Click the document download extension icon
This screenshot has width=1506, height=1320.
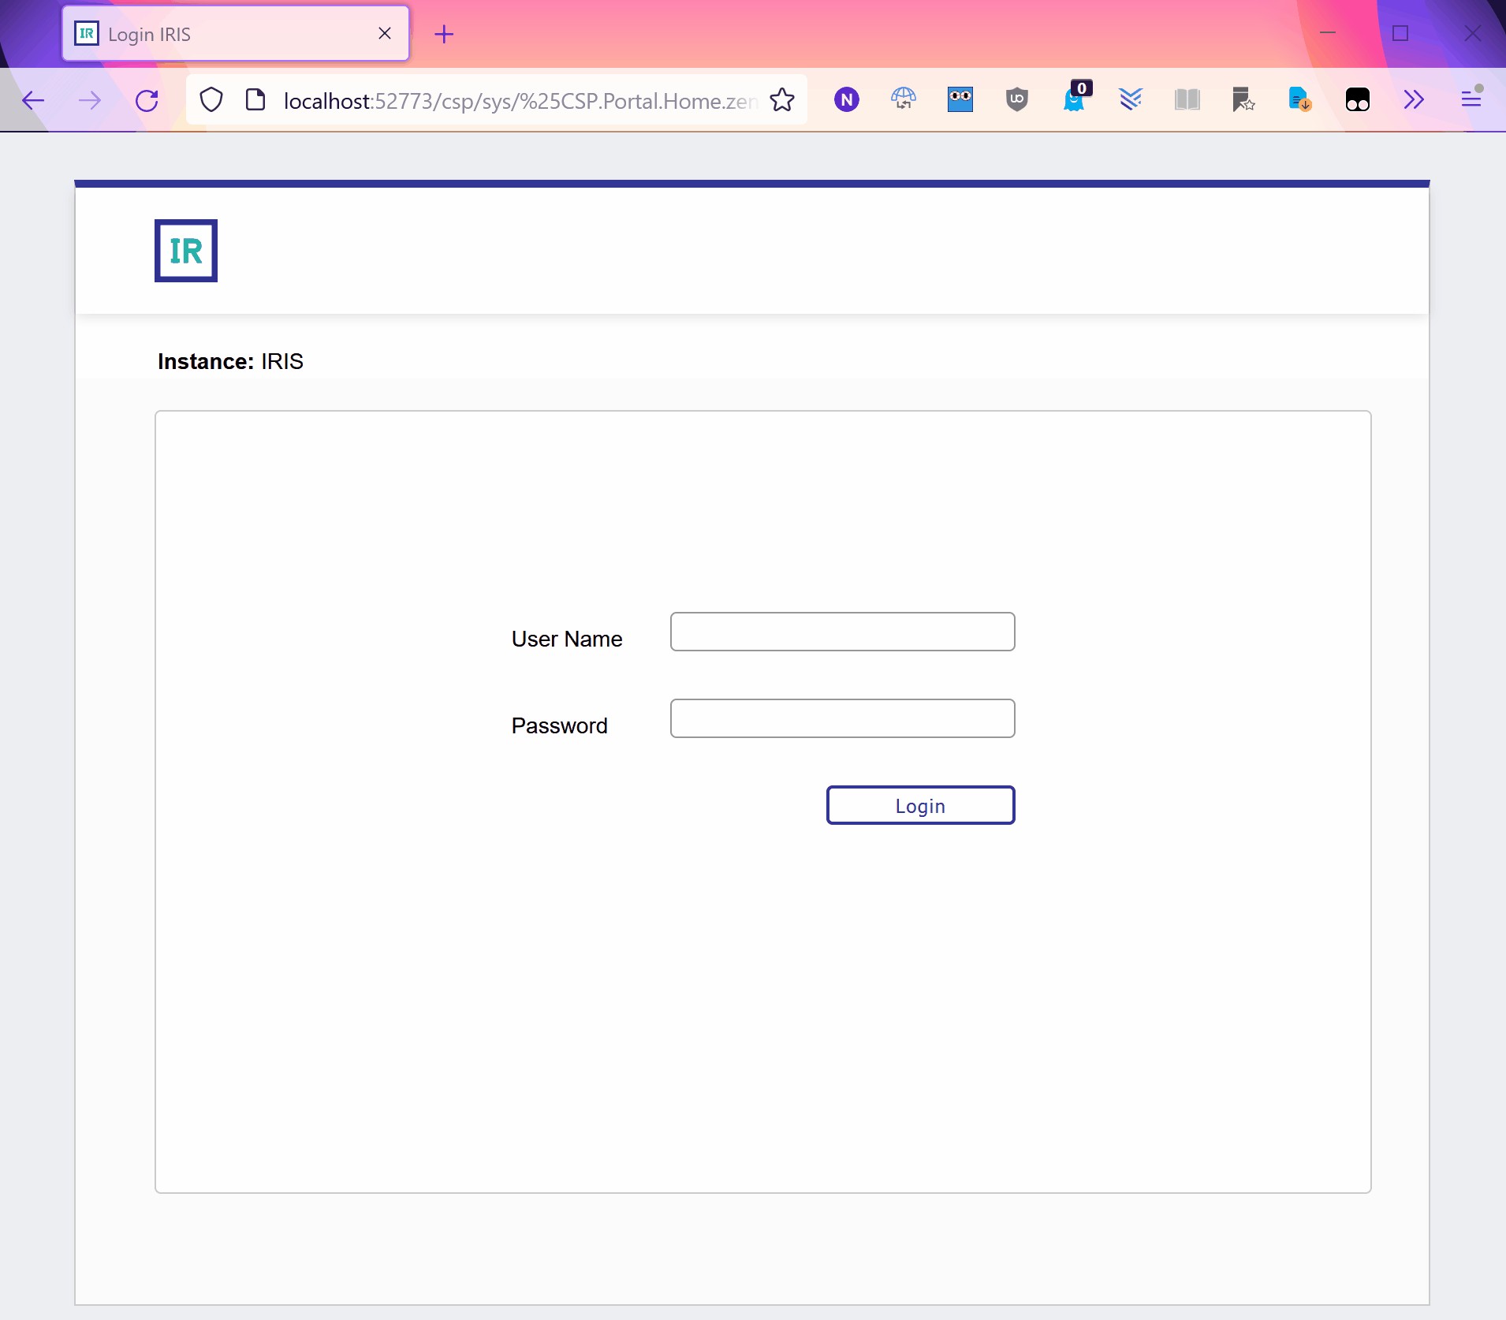pyautogui.click(x=1299, y=100)
